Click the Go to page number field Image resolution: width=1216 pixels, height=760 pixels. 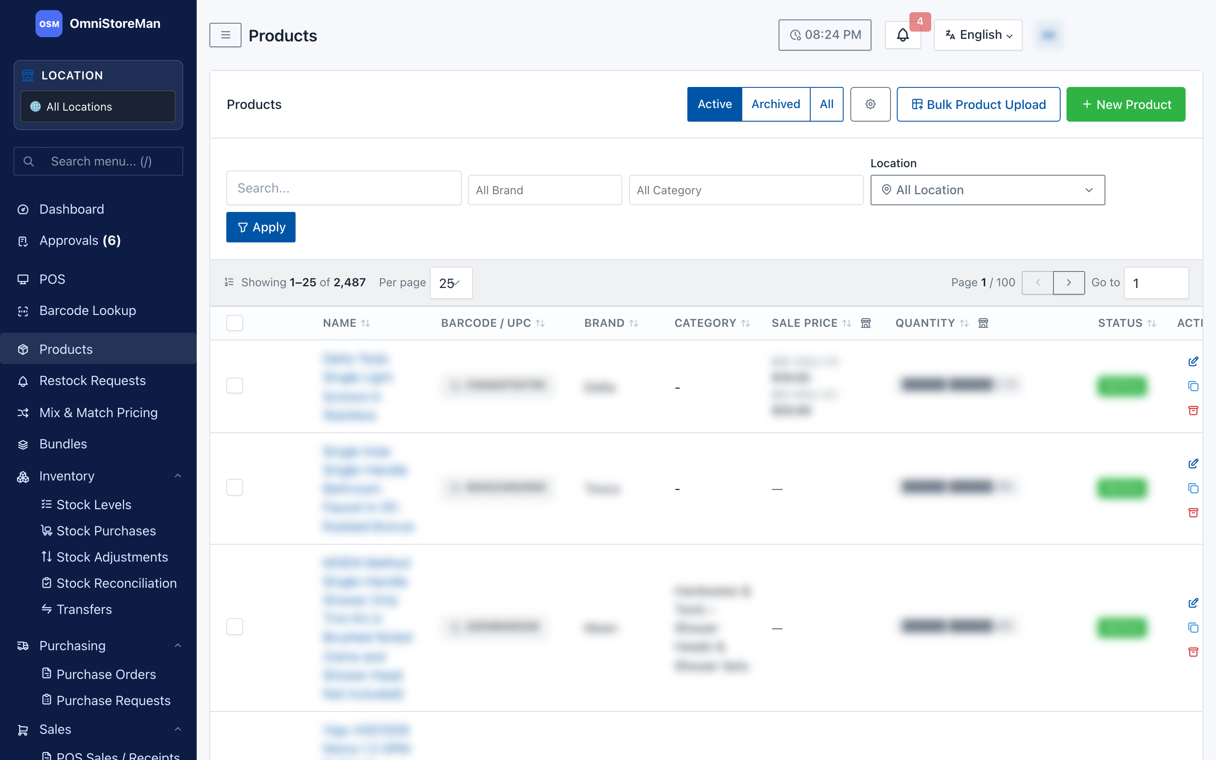point(1156,283)
